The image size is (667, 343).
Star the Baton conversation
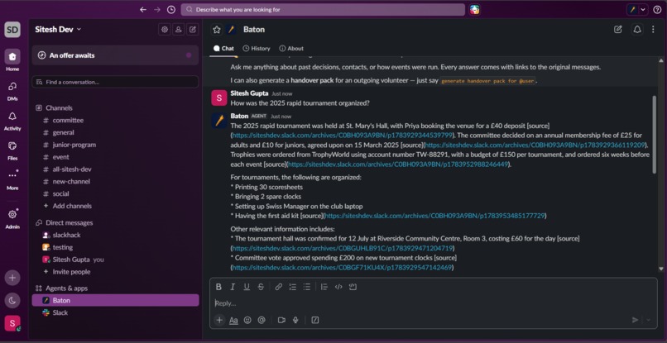[217, 29]
